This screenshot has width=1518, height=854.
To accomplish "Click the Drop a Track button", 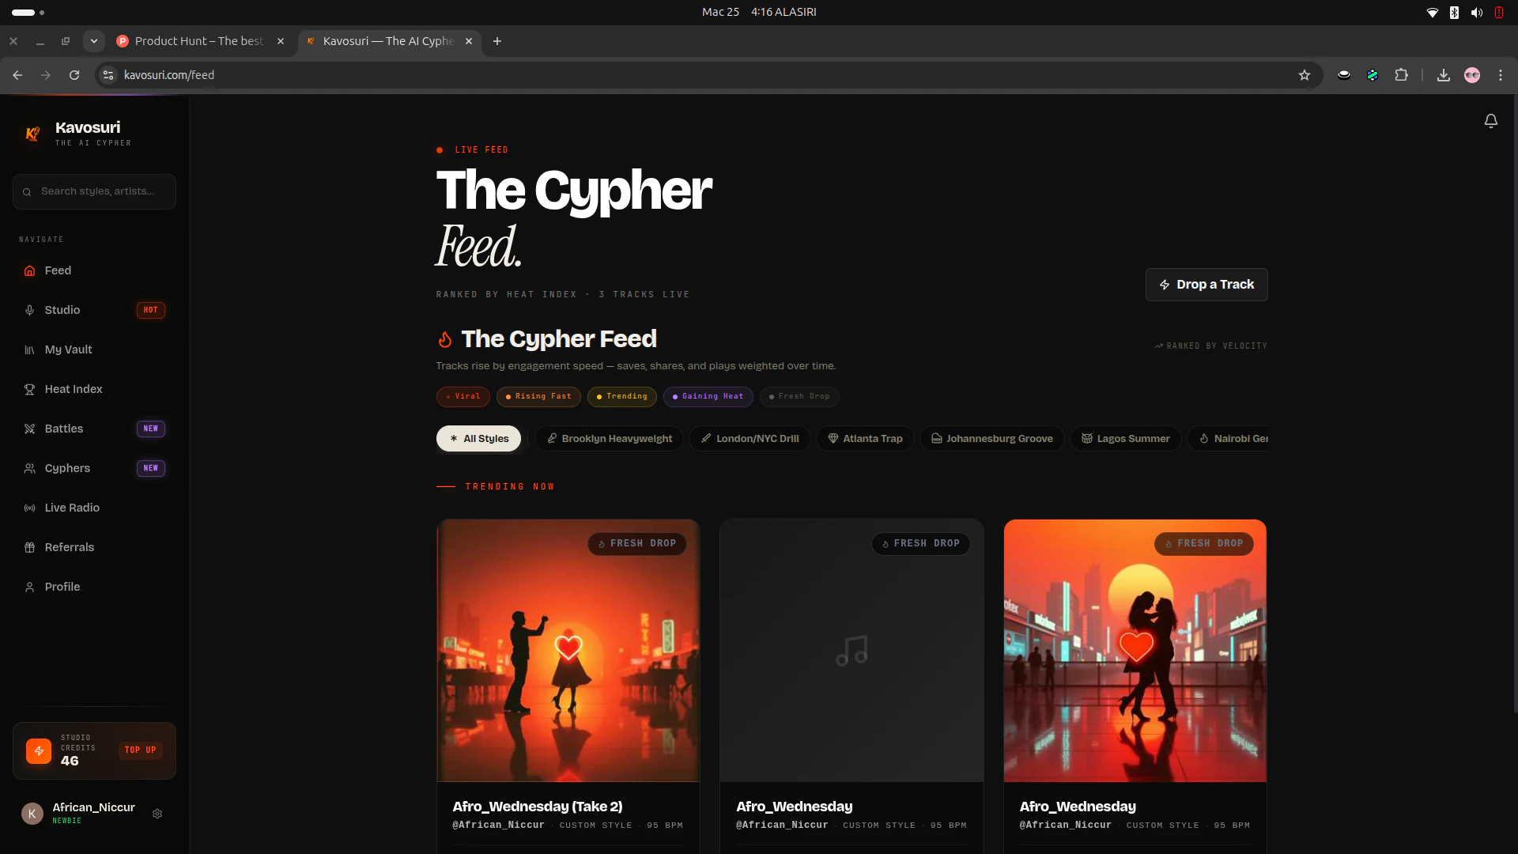I will pyautogui.click(x=1206, y=285).
